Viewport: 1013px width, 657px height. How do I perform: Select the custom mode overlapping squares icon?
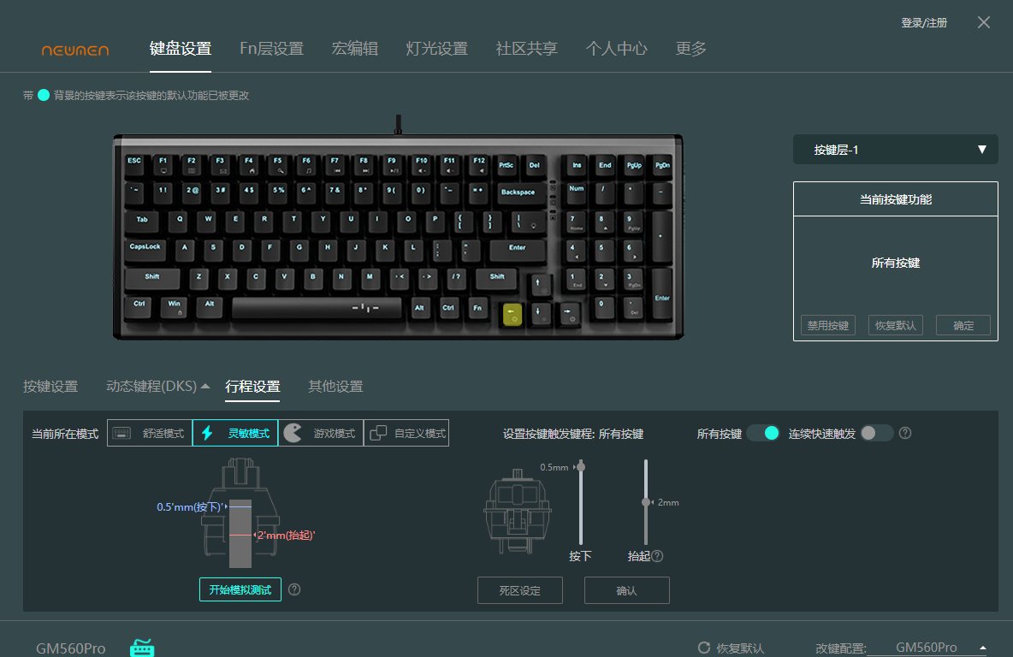coord(378,433)
